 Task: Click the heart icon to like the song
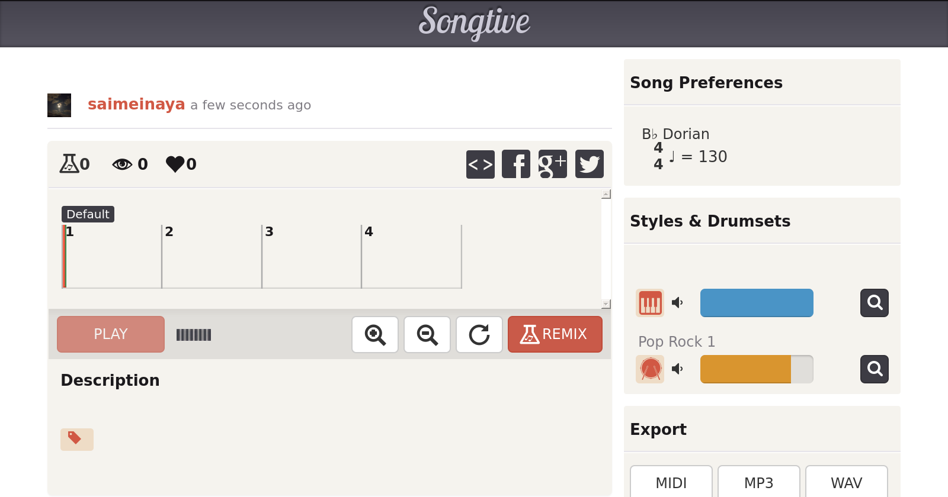(x=175, y=164)
